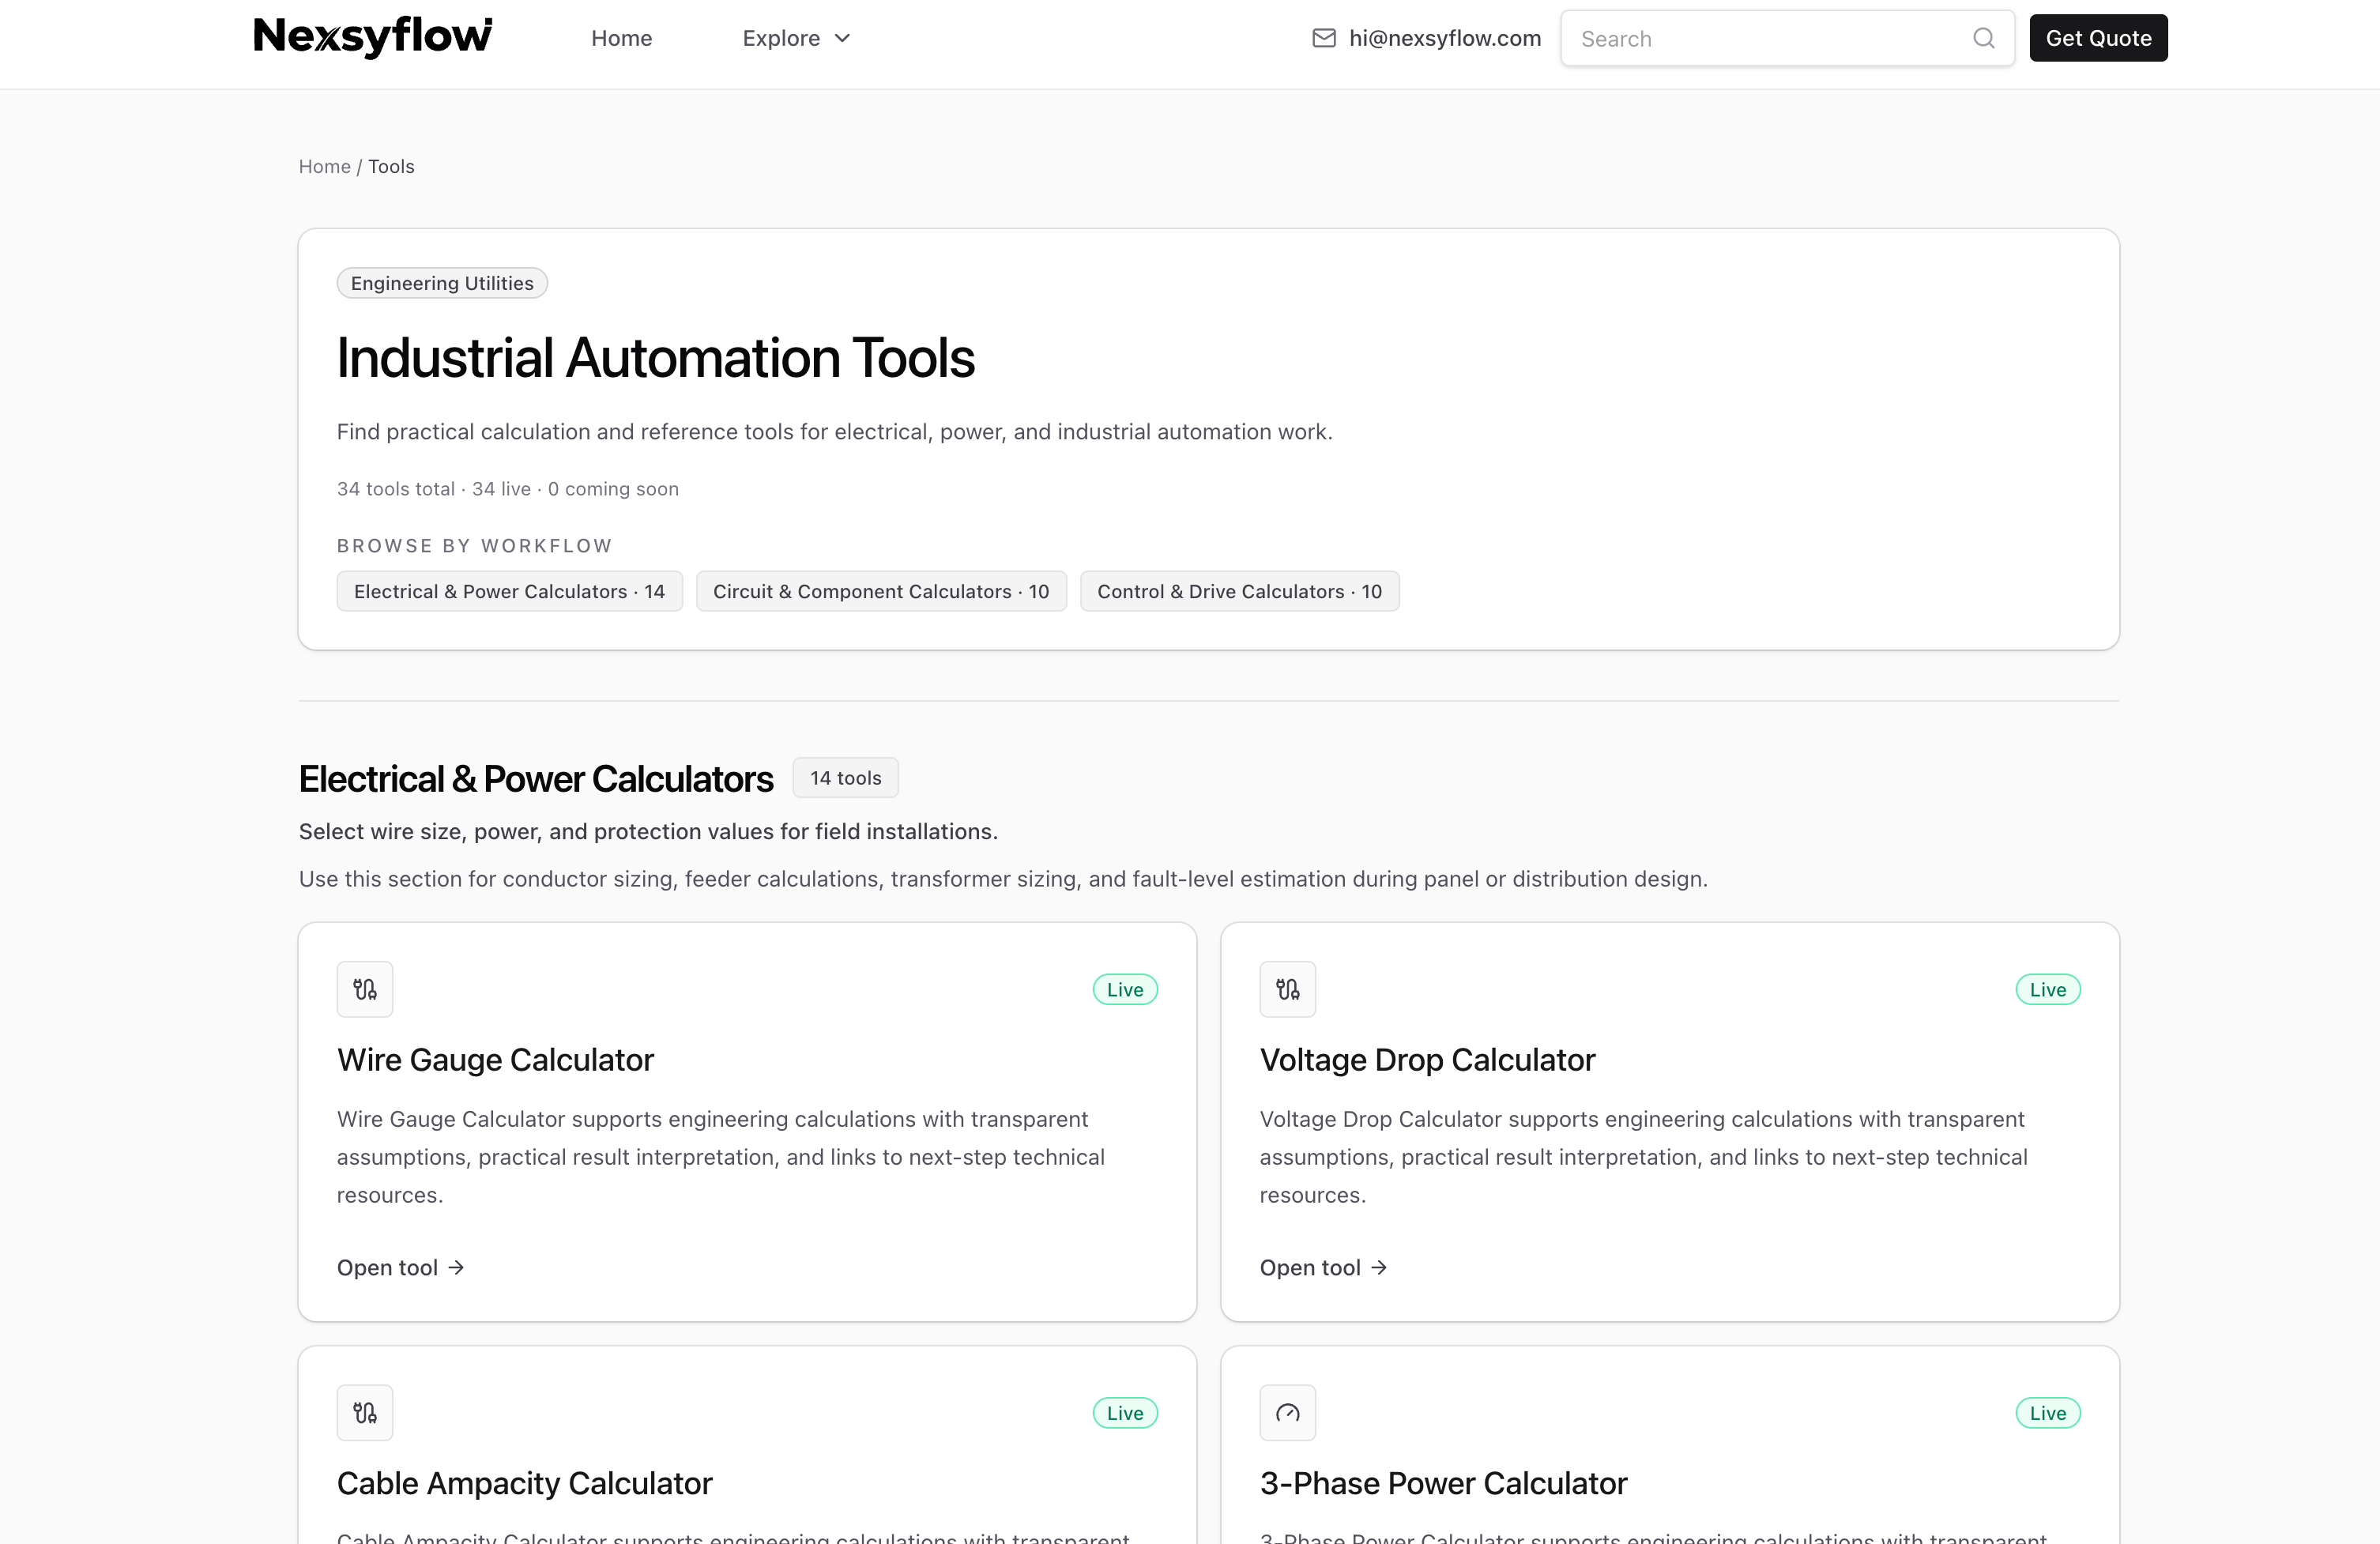Open tool link for Voltage Drop Calculator
2380x1544 pixels.
point(1322,1267)
